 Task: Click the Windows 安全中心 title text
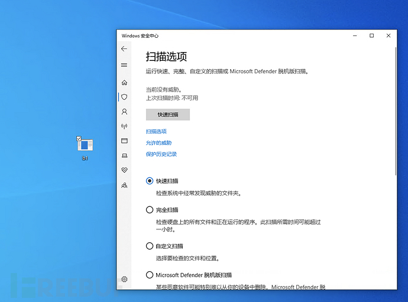tap(140, 36)
